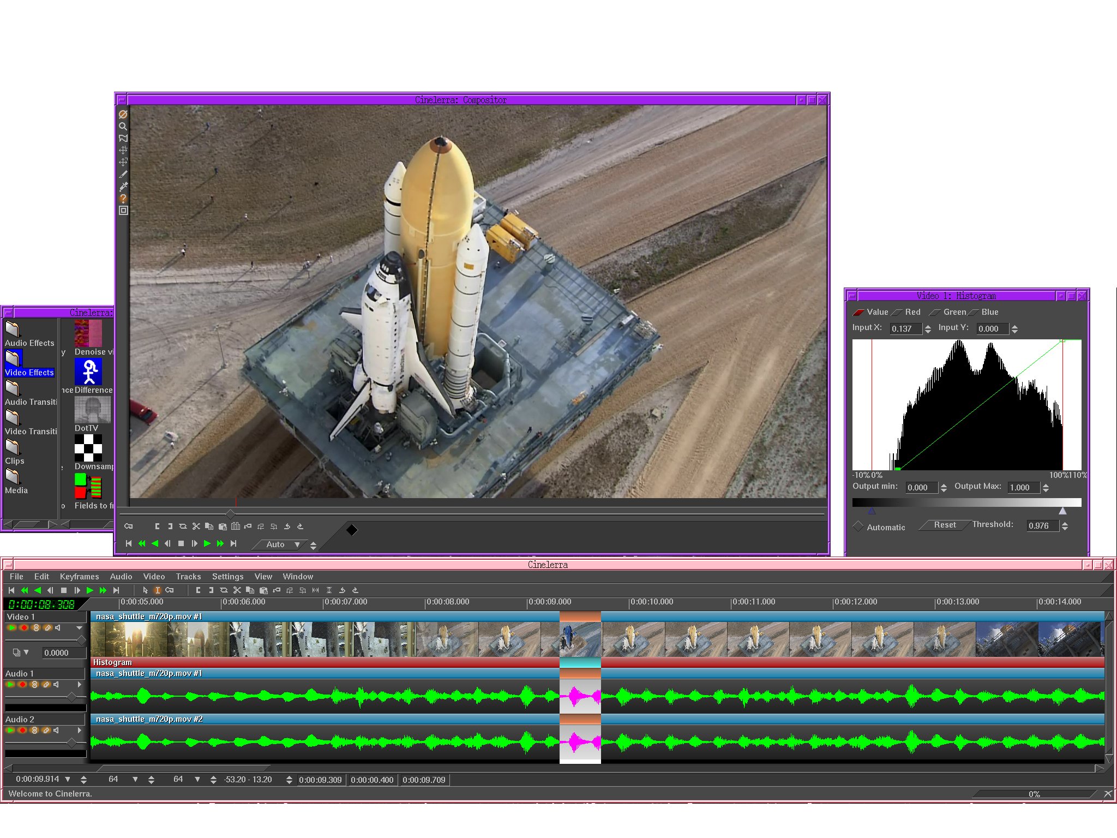Open the Settings menu
The width and height of the screenshot is (1117, 838).
[227, 577]
